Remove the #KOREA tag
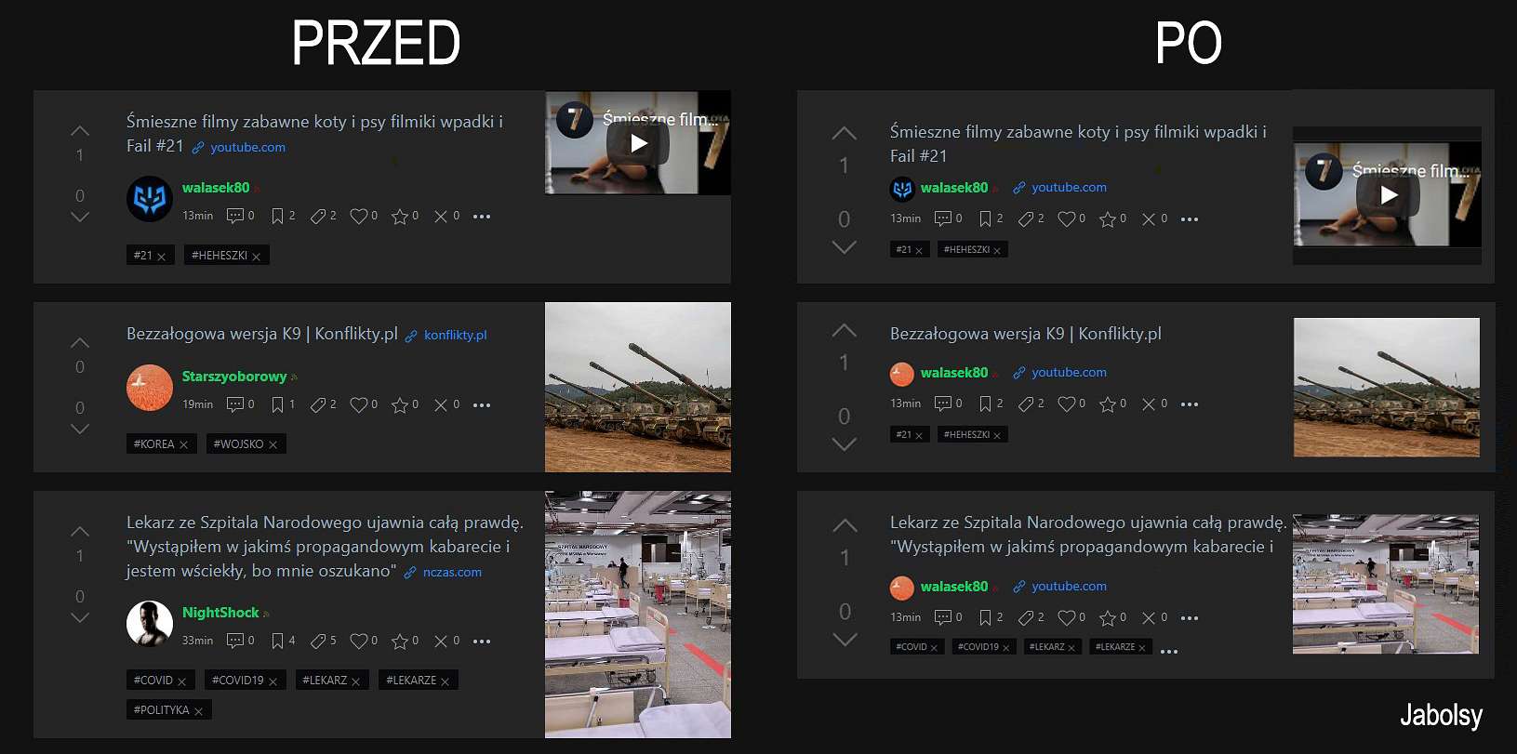This screenshot has height=754, width=1517. tap(183, 445)
